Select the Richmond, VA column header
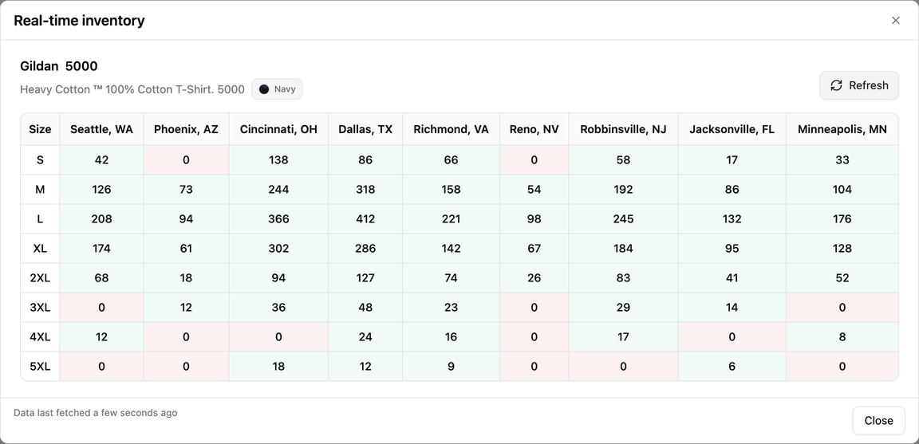This screenshot has height=444, width=919. point(452,129)
